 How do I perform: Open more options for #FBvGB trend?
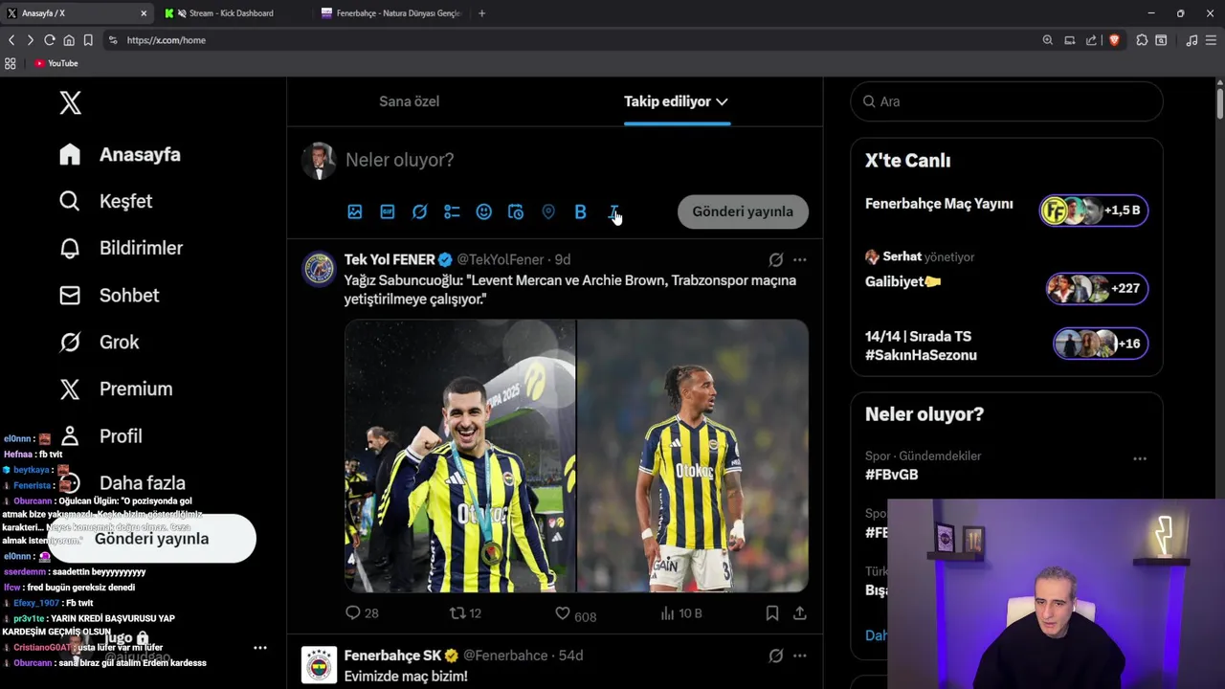point(1140,459)
